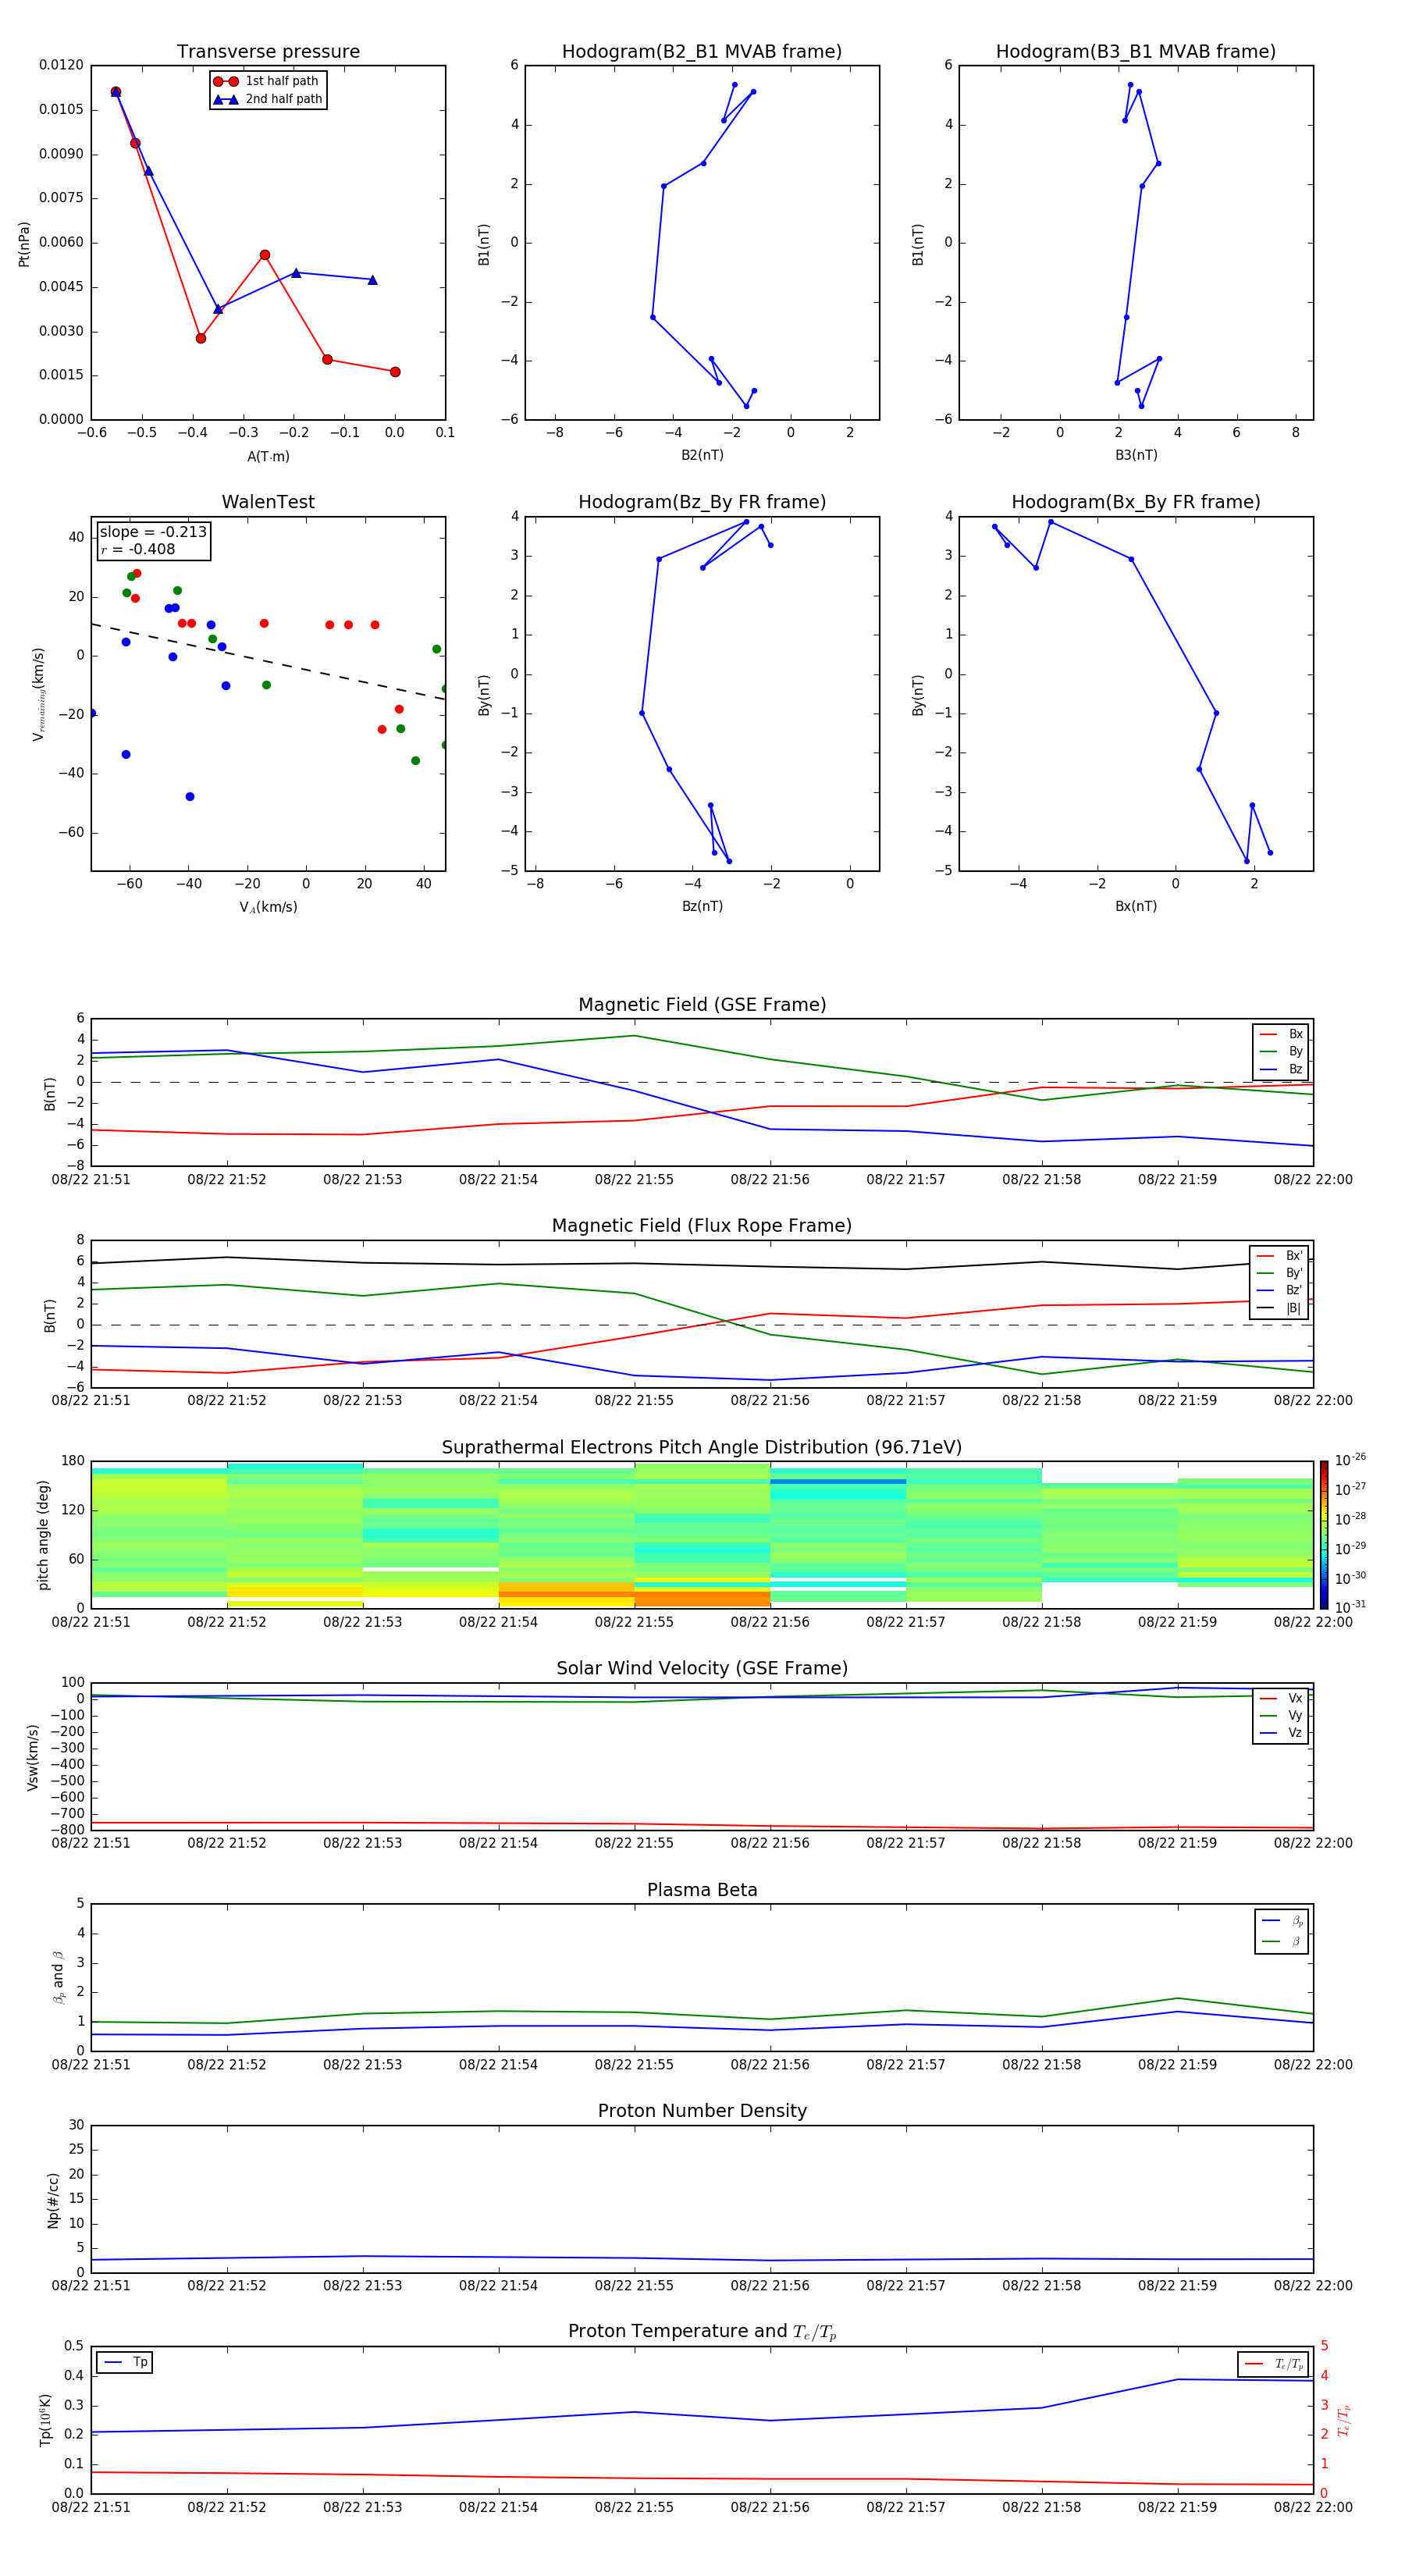Click the "V_remaining(km/s)" y-axis label
This screenshot has width=1405, height=2576.
tap(38, 694)
